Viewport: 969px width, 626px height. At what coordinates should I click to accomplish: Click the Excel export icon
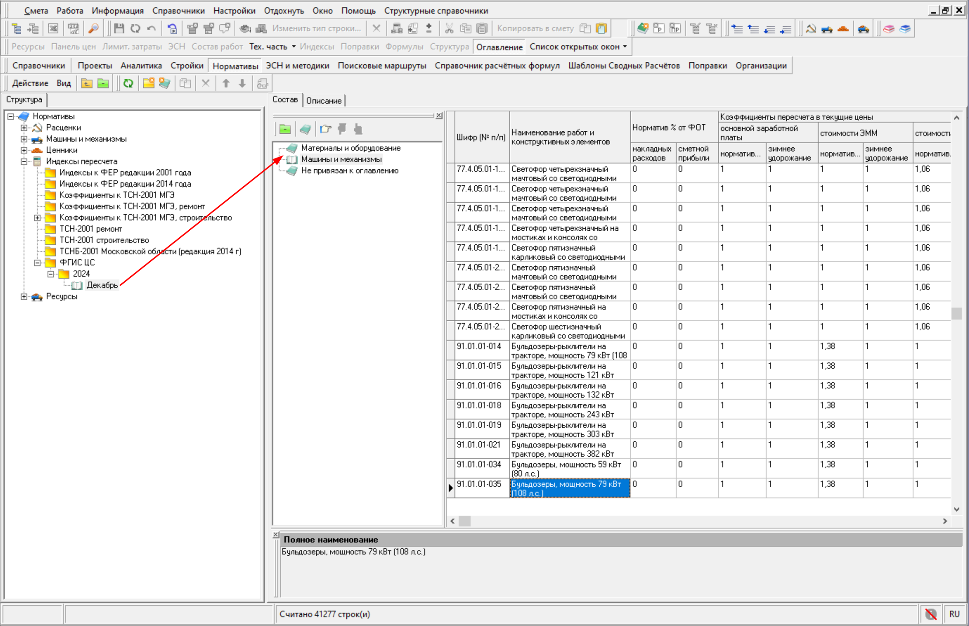(x=53, y=29)
